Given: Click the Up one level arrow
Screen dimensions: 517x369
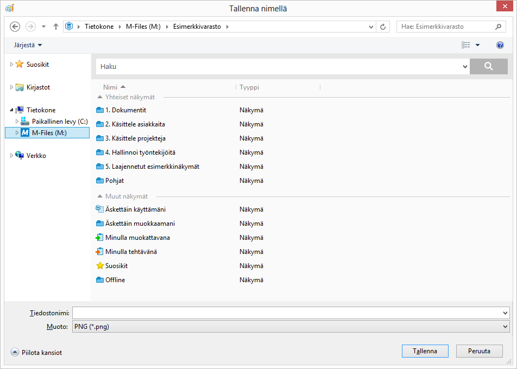Looking at the screenshot, I should (x=55, y=27).
